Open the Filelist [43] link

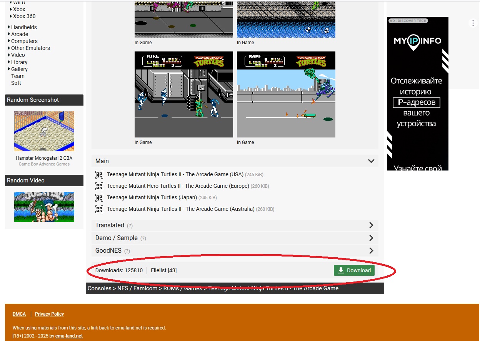click(164, 270)
